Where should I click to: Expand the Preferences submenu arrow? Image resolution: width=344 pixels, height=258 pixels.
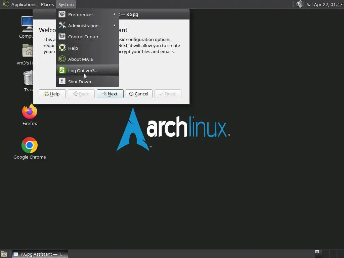point(114,14)
